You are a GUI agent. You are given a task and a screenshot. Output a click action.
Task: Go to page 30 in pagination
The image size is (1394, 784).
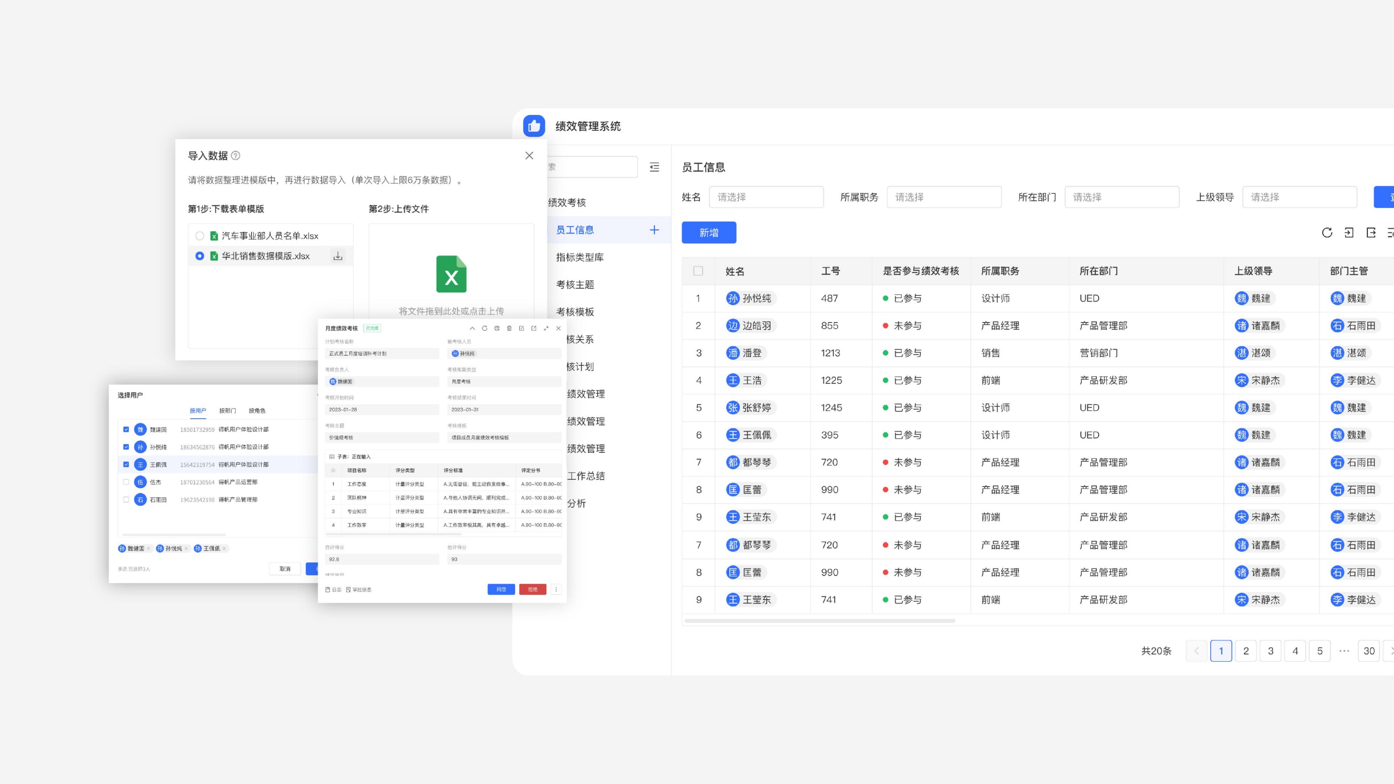[x=1369, y=651]
